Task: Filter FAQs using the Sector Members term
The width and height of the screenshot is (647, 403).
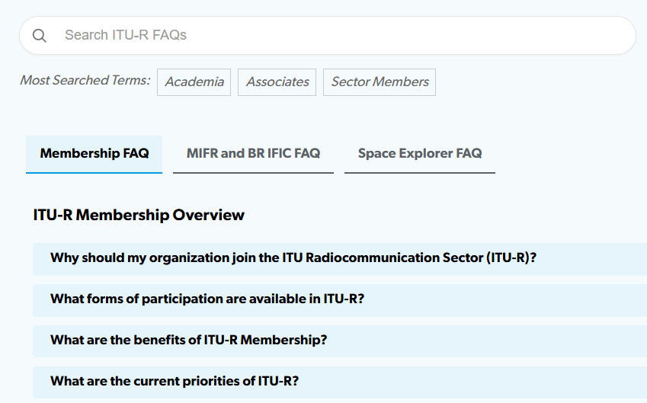Action: click(x=380, y=82)
